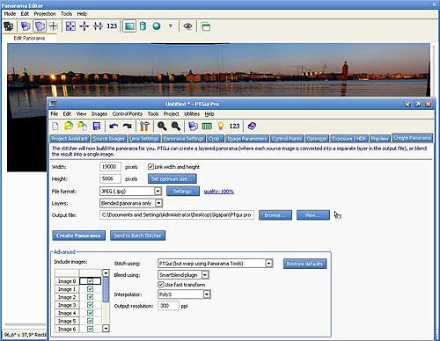Image resolution: width=440 pixels, height=341 pixels.
Task: Click the Include images list scroll-down arrow
Action: pos(106,329)
